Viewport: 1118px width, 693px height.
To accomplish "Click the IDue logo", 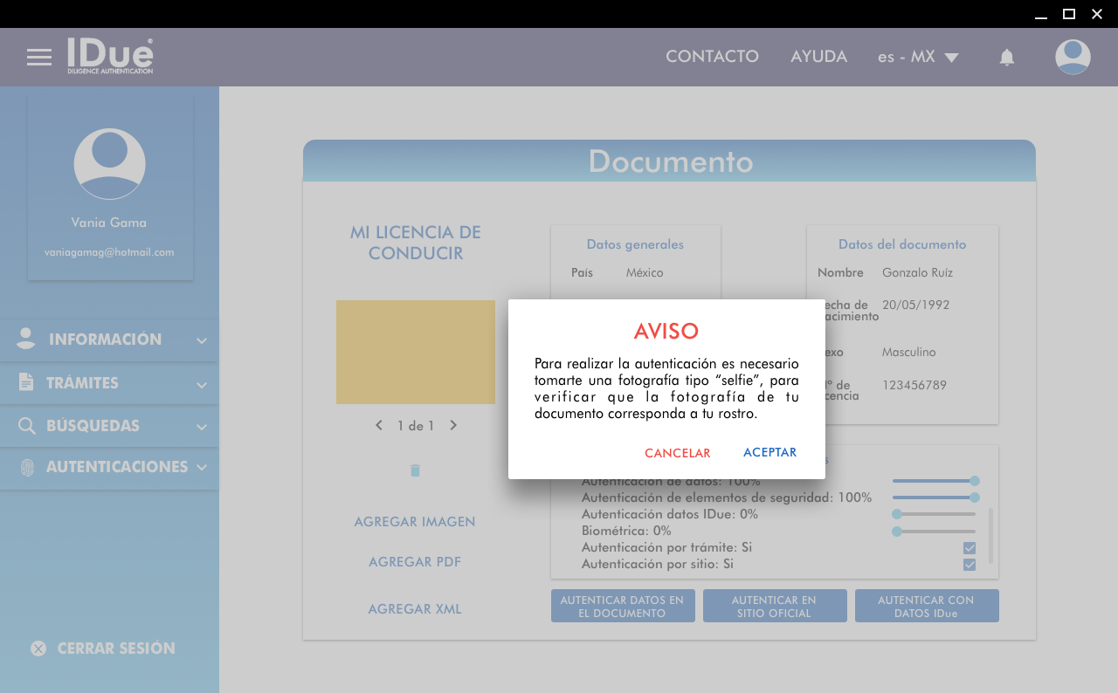I will coord(111,56).
